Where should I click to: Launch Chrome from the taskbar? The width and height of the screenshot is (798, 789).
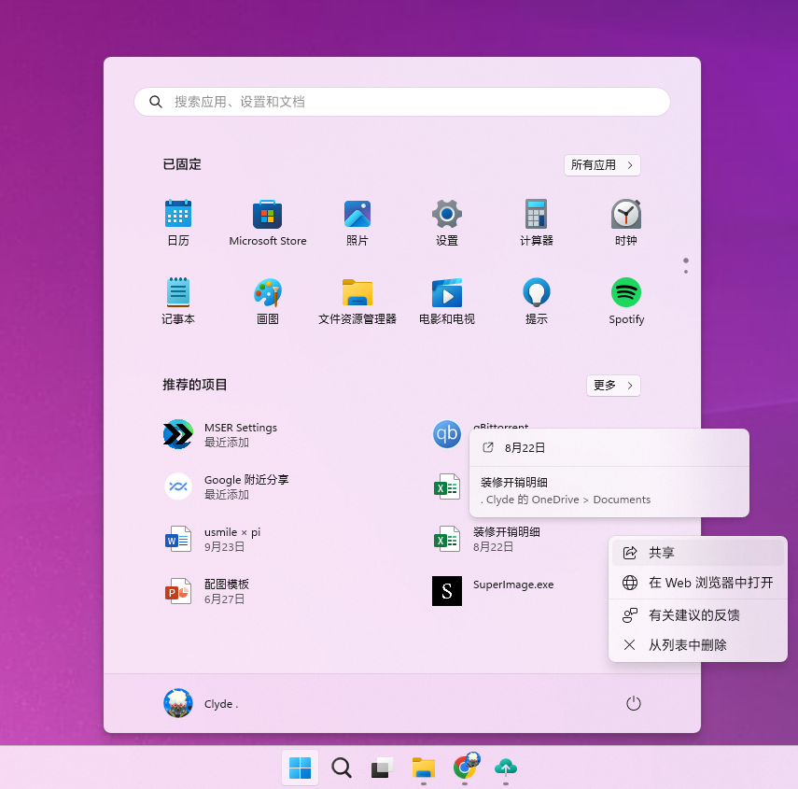tap(464, 768)
